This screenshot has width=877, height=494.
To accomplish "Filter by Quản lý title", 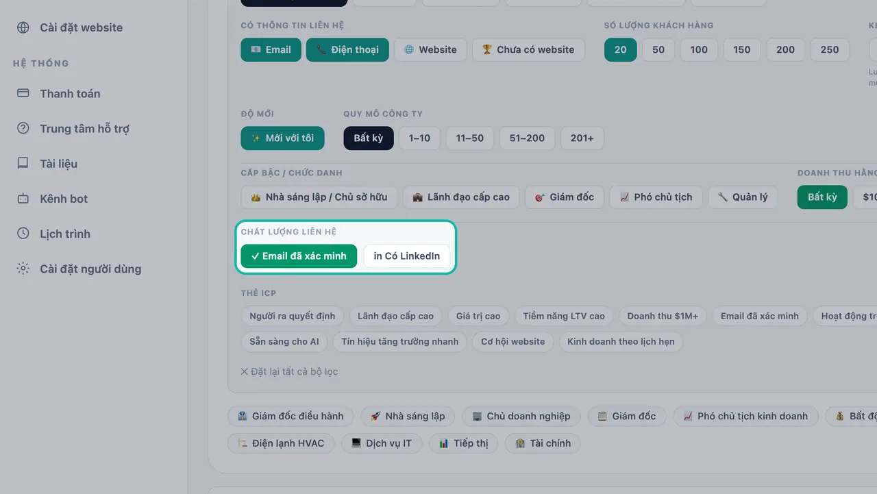I will pyautogui.click(x=743, y=197).
